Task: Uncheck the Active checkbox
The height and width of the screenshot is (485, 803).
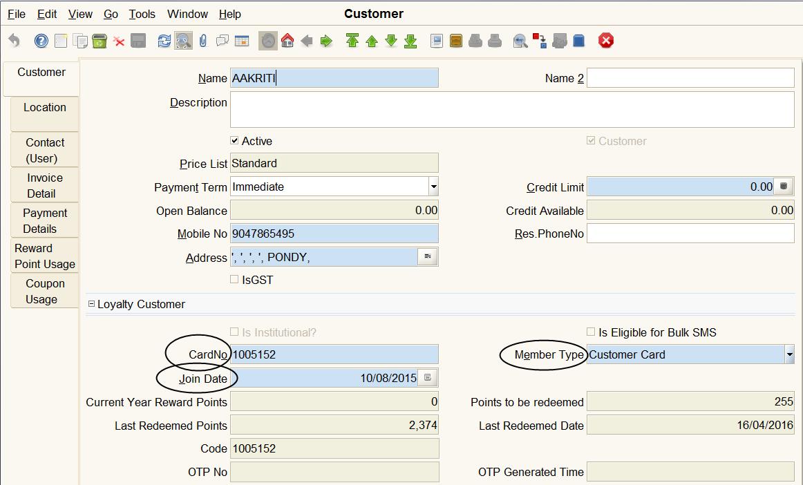Action: tap(234, 140)
